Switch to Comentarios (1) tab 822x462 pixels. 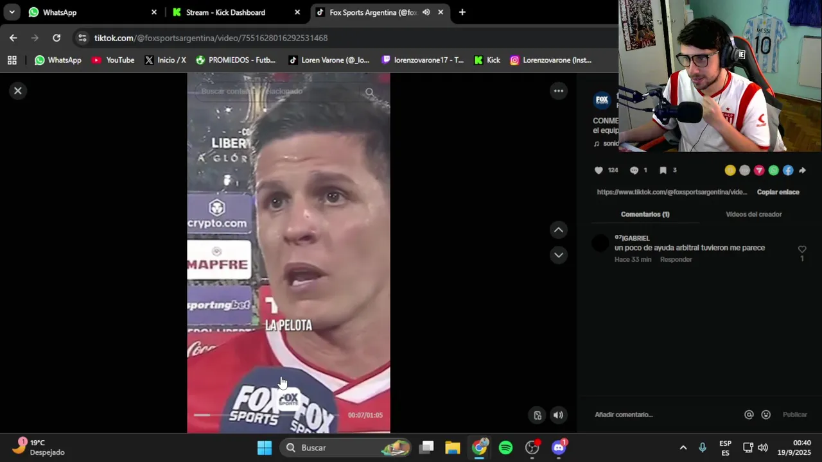[645, 214]
